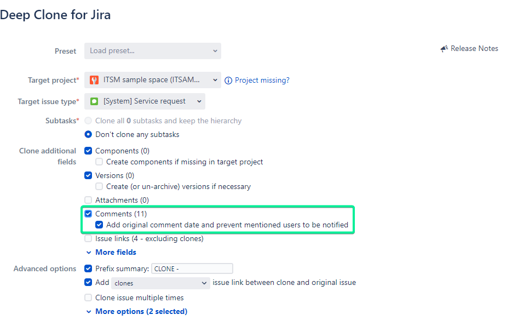This screenshot has height=326, width=518.
Task: Disable the Comments checkbox
Action: coord(88,213)
